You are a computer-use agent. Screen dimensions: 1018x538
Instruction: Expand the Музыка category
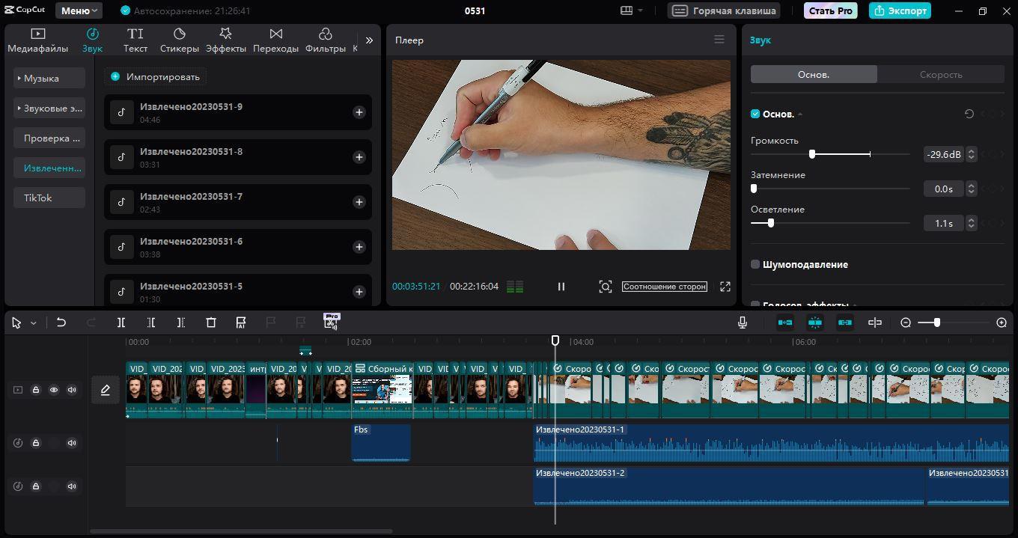(49, 79)
